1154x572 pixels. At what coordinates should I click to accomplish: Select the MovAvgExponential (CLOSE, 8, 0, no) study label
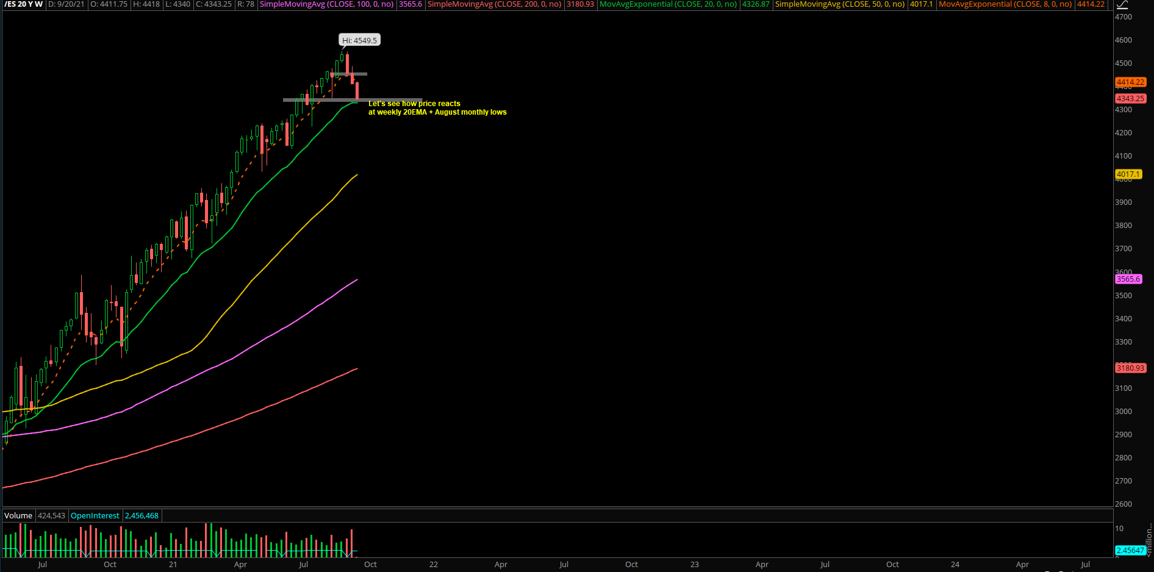(1005, 4)
